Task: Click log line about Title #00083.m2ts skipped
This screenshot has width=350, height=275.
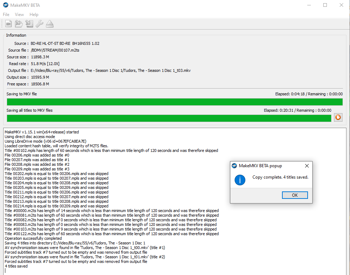Action: coord(111,224)
